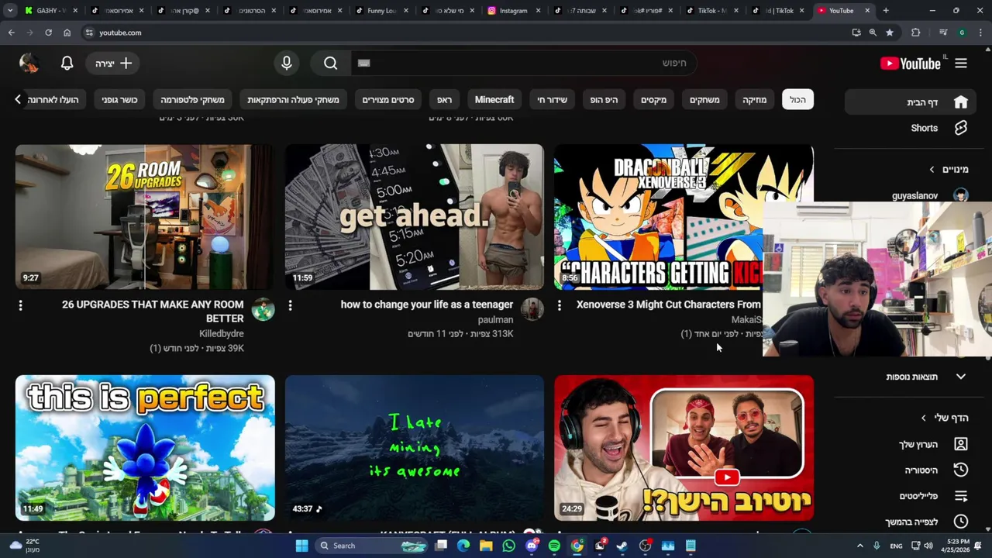Switch to the Instagram browser tab
The image size is (992, 558).
(x=513, y=11)
